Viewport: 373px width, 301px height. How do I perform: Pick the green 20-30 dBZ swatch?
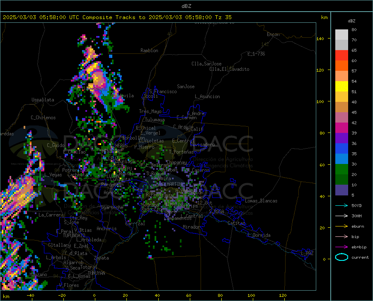342,169
